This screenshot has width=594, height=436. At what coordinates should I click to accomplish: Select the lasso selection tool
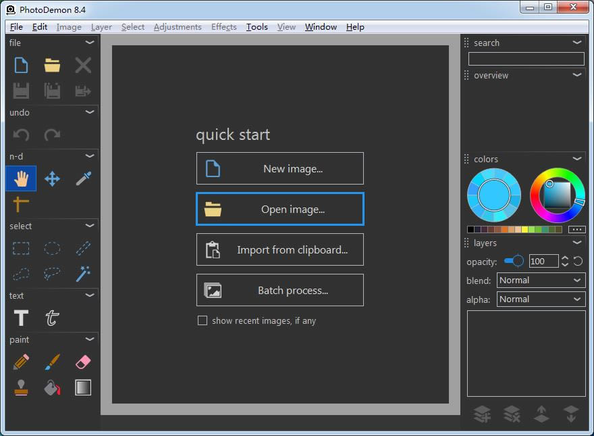[52, 274]
